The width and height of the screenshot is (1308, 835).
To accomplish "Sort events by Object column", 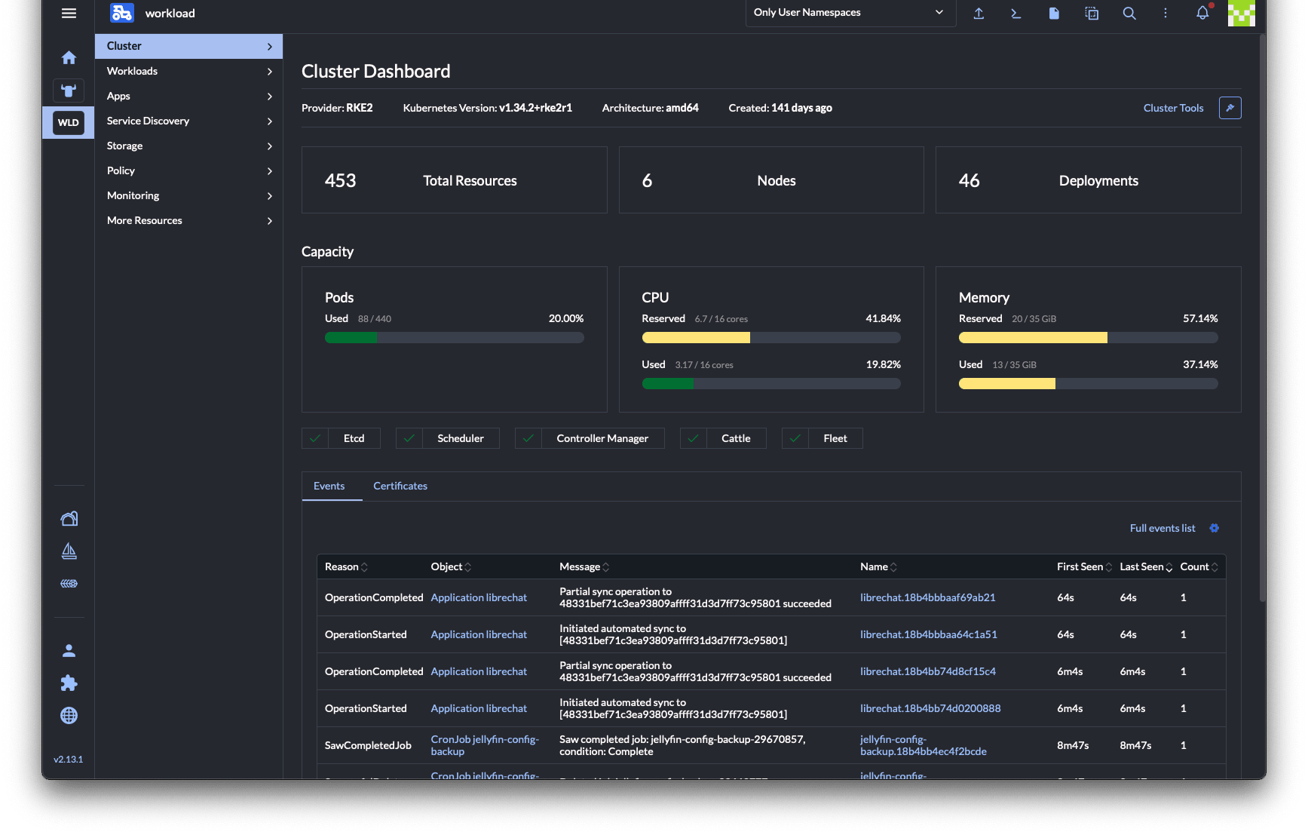I will click(451, 566).
